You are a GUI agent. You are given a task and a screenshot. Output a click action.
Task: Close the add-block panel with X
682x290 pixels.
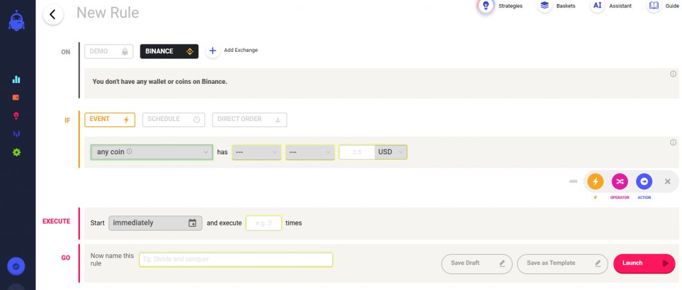[x=667, y=182]
